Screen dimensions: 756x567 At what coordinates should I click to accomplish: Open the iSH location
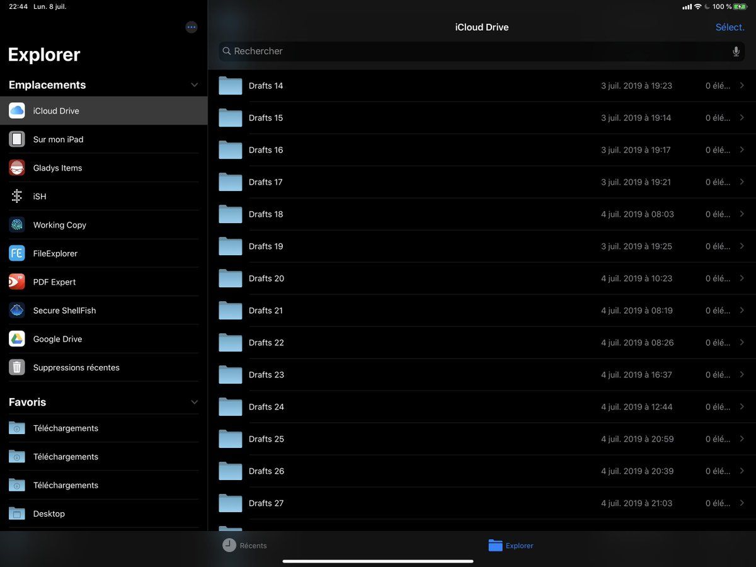[x=39, y=197]
